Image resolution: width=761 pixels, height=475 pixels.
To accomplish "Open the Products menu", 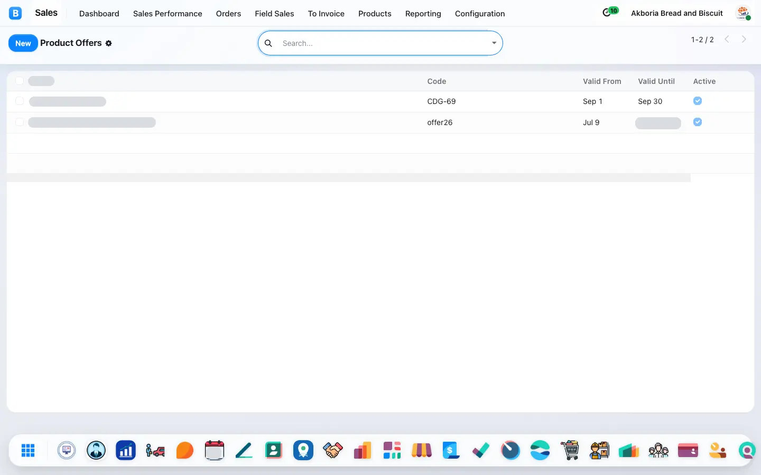I will click(x=375, y=14).
